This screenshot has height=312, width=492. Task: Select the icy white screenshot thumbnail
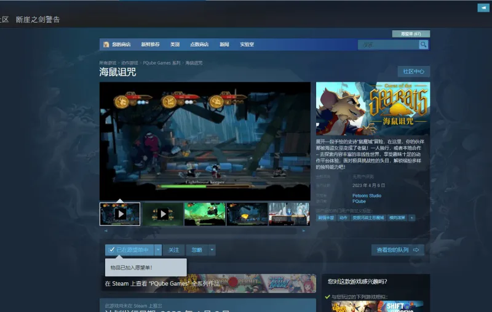(x=289, y=214)
